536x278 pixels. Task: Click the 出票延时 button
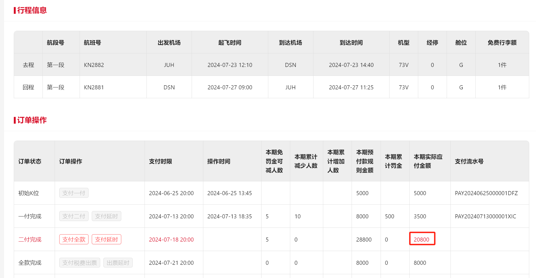tap(118, 263)
